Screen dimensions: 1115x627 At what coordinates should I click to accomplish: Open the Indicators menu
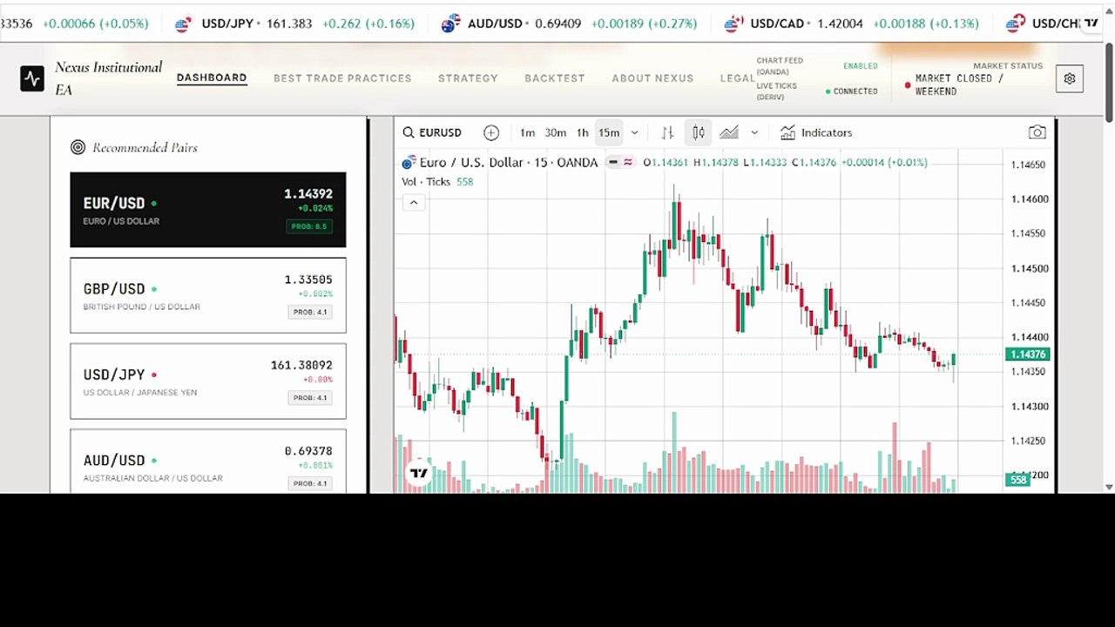pyautogui.click(x=816, y=132)
